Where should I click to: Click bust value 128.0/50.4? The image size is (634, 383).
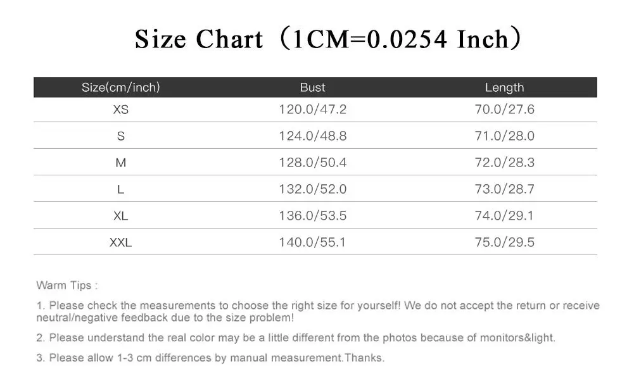pyautogui.click(x=312, y=163)
